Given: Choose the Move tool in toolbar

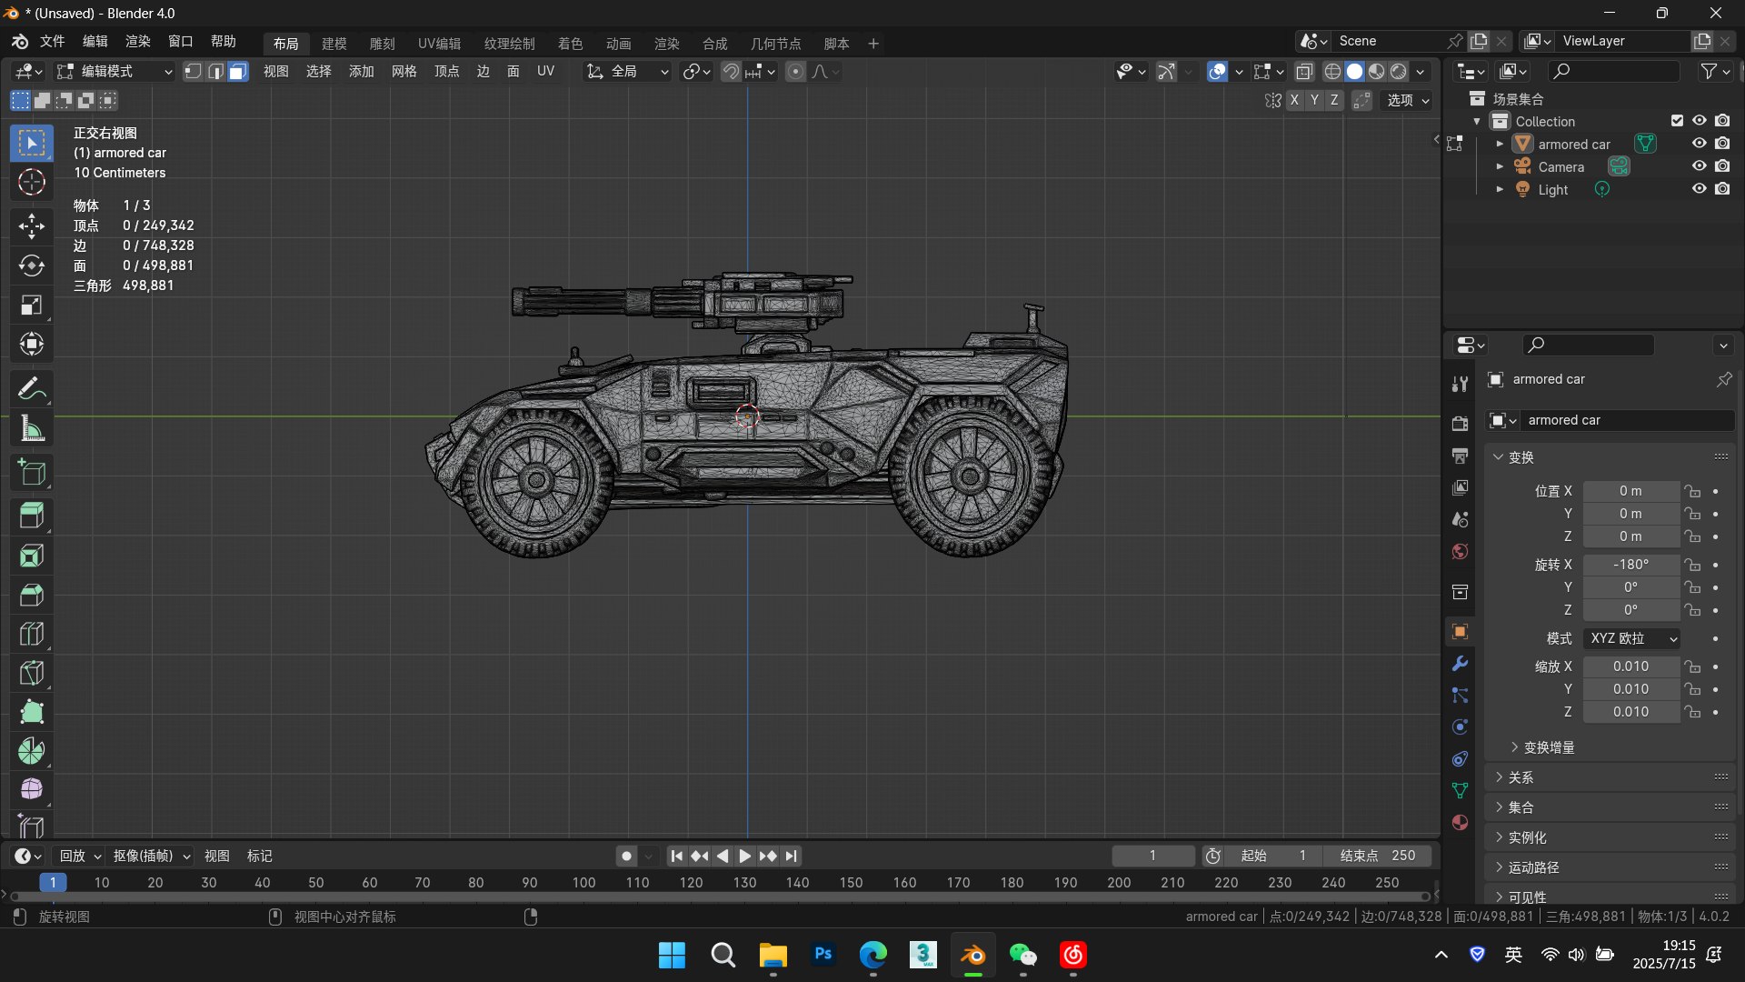Looking at the screenshot, I should click(32, 225).
